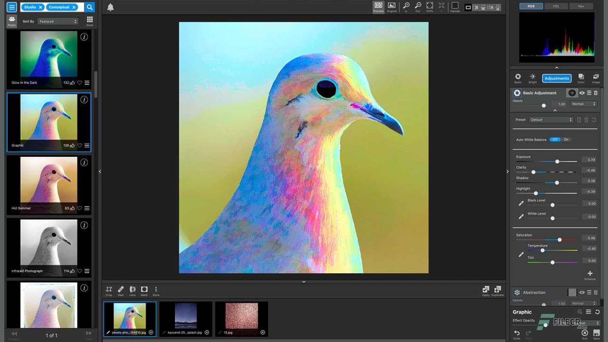
Task: Select the Mask tool
Action: pos(144,290)
